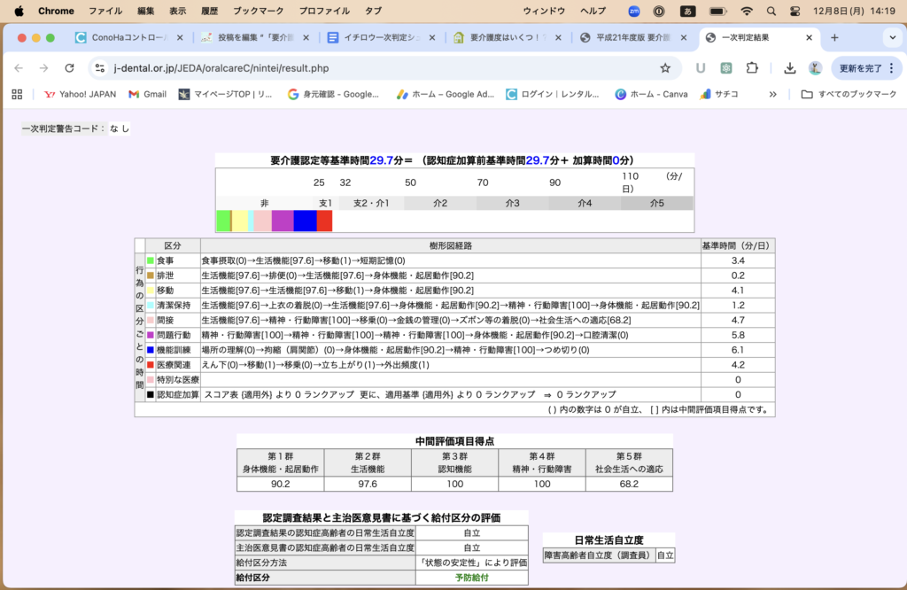Open the Gmail bookmark

pyautogui.click(x=147, y=94)
